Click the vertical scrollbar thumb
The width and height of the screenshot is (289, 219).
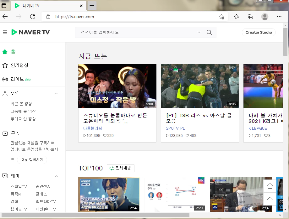(285, 42)
